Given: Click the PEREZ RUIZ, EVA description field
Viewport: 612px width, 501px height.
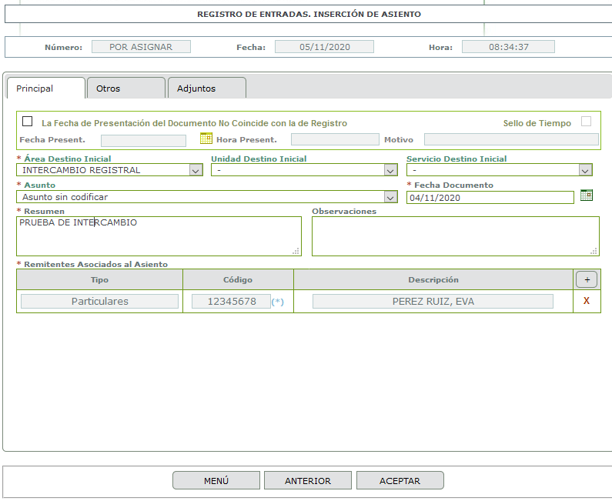Looking at the screenshot, I should [x=433, y=301].
